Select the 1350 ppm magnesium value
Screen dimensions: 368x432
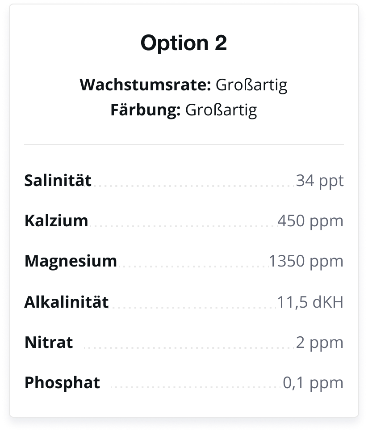tap(306, 262)
